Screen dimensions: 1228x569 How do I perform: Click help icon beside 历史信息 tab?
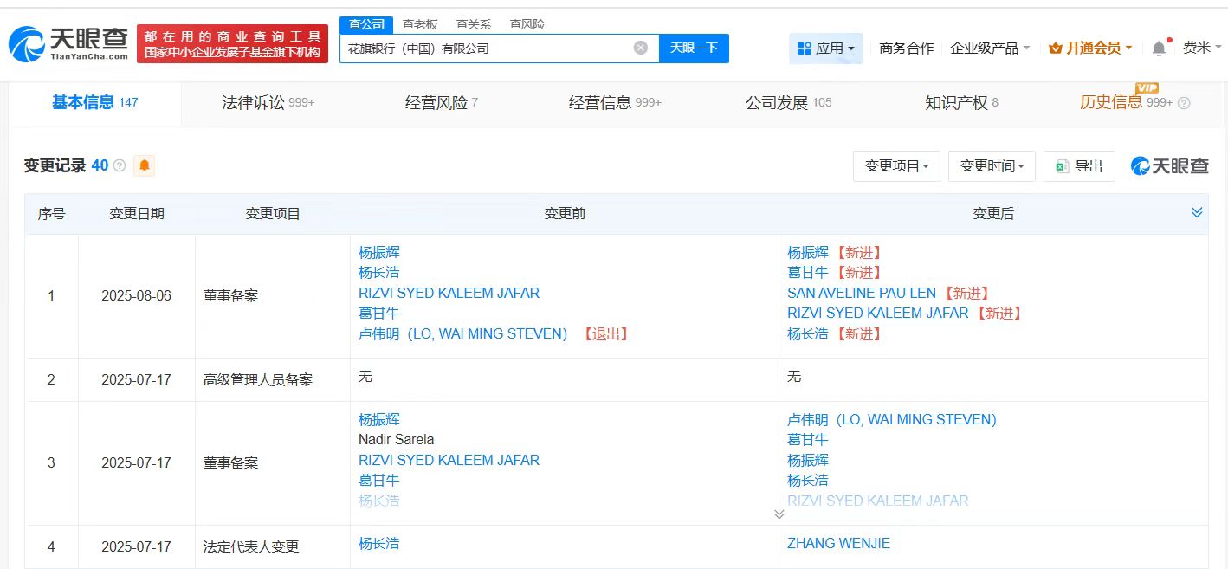[x=1184, y=103]
